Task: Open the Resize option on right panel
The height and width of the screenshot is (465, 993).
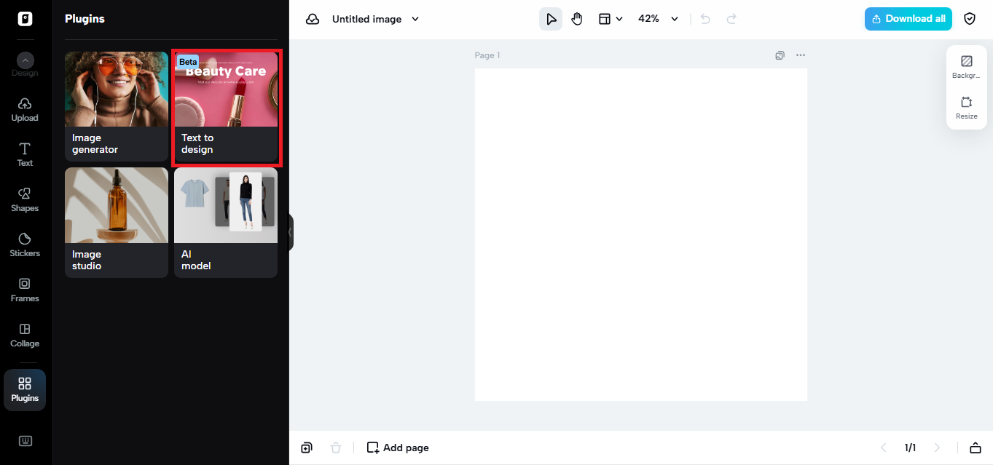Action: (966, 107)
